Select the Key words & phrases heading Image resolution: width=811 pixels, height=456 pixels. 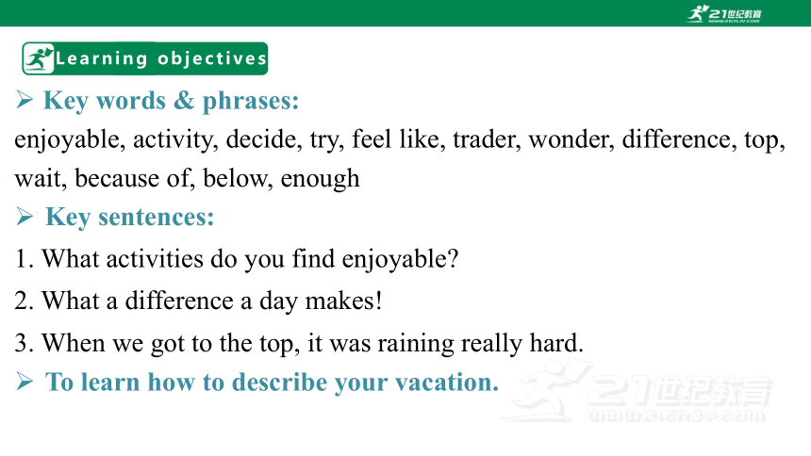point(172,100)
